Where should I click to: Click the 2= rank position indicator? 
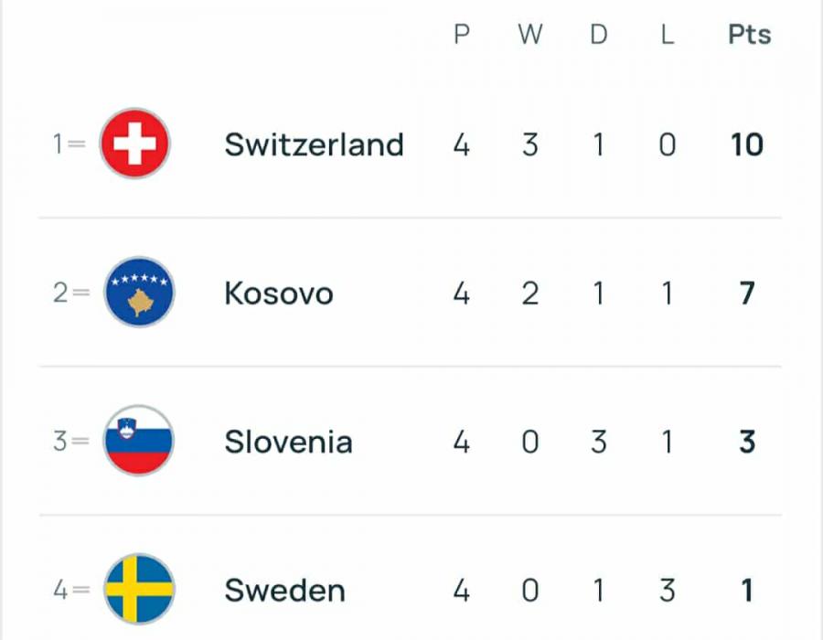tap(69, 293)
